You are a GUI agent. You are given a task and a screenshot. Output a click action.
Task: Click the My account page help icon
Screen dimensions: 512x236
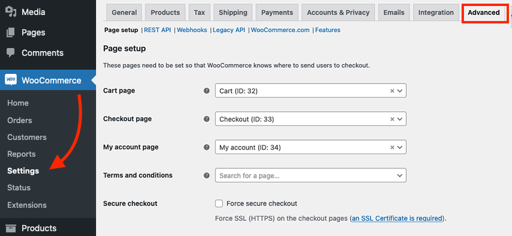point(206,147)
